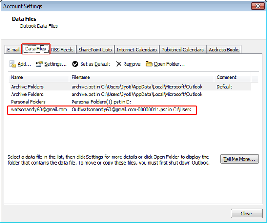Image resolution: width=267 pixels, height=223 pixels.
Task: Click the Tell Me More button
Action: pos(239,159)
